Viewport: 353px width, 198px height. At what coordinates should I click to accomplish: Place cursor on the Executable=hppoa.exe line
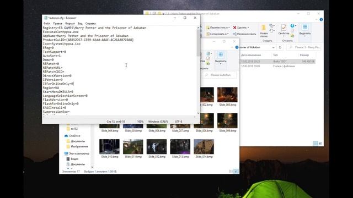pos(61,32)
